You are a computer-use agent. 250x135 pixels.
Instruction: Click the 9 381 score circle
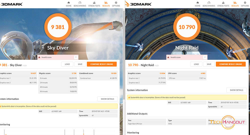[x=58, y=27]
